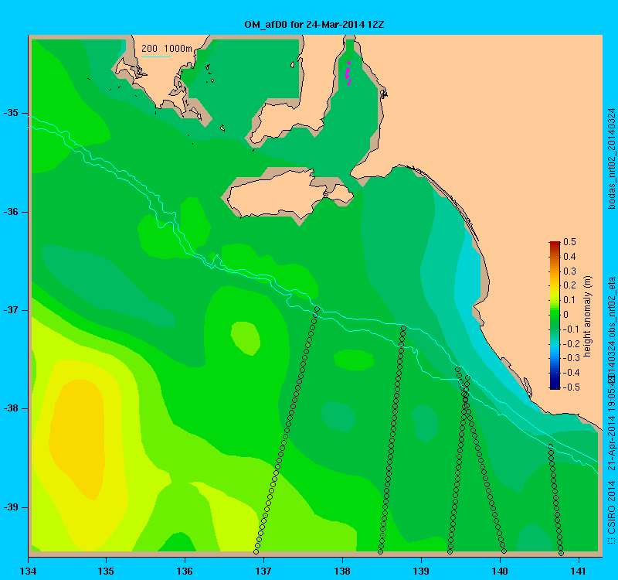This screenshot has height=580, width=618.
Task: Click the -0.2 colorbar tick label
Action: [x=571, y=343]
